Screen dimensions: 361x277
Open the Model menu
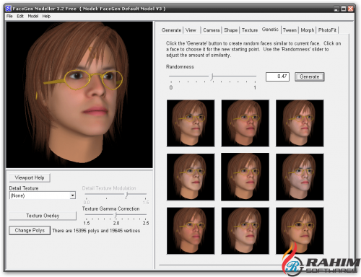[33, 16]
